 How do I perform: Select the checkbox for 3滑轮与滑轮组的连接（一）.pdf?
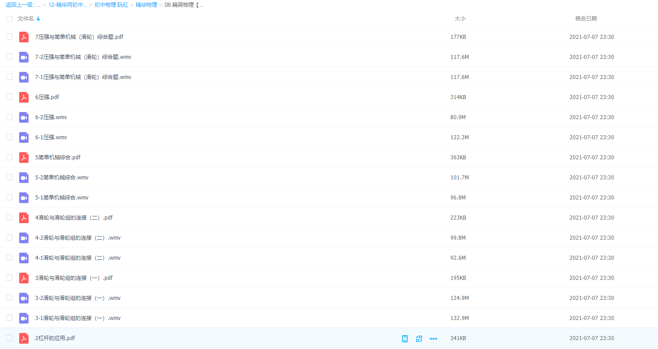tap(9, 278)
